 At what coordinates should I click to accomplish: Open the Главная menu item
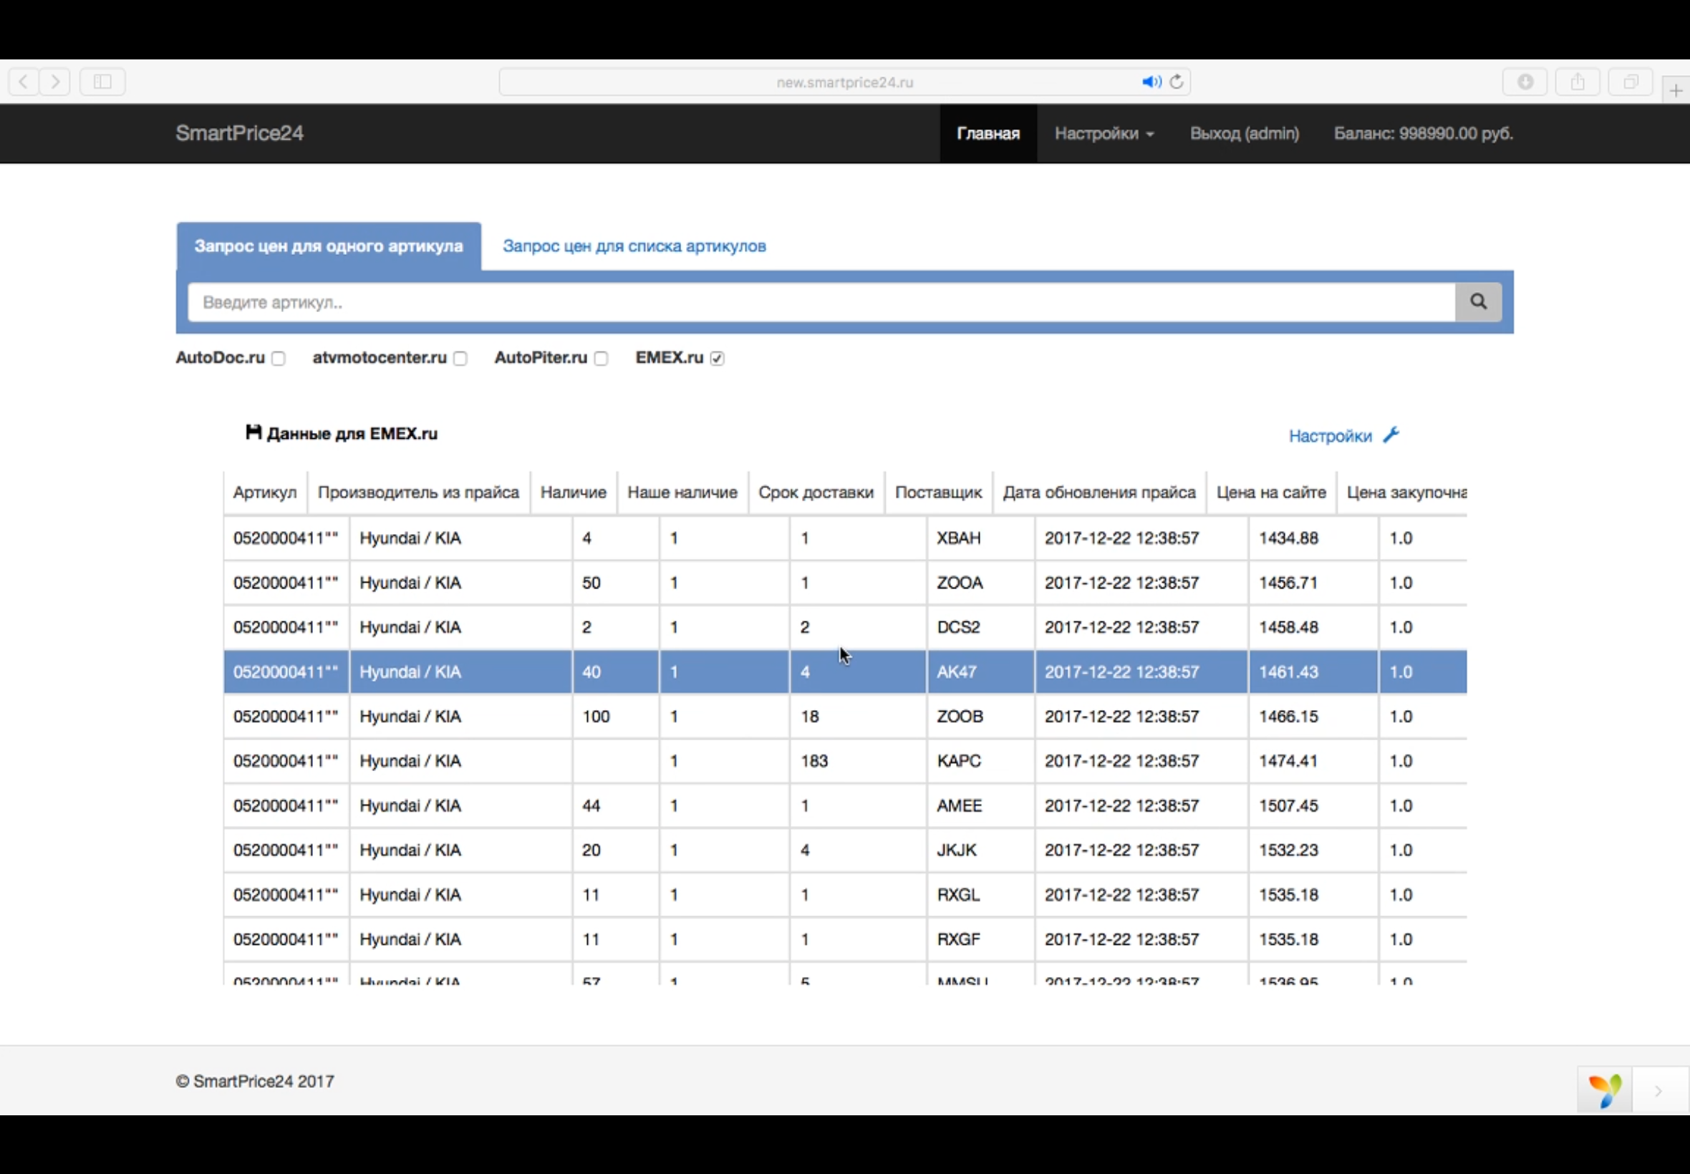click(x=988, y=133)
